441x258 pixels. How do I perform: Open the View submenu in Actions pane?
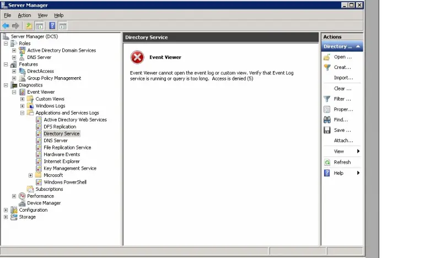[x=342, y=152]
